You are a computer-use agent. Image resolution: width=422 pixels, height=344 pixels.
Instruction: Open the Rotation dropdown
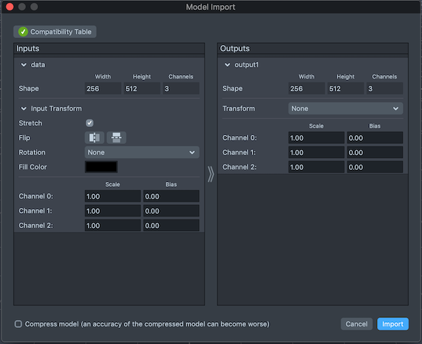(141, 152)
